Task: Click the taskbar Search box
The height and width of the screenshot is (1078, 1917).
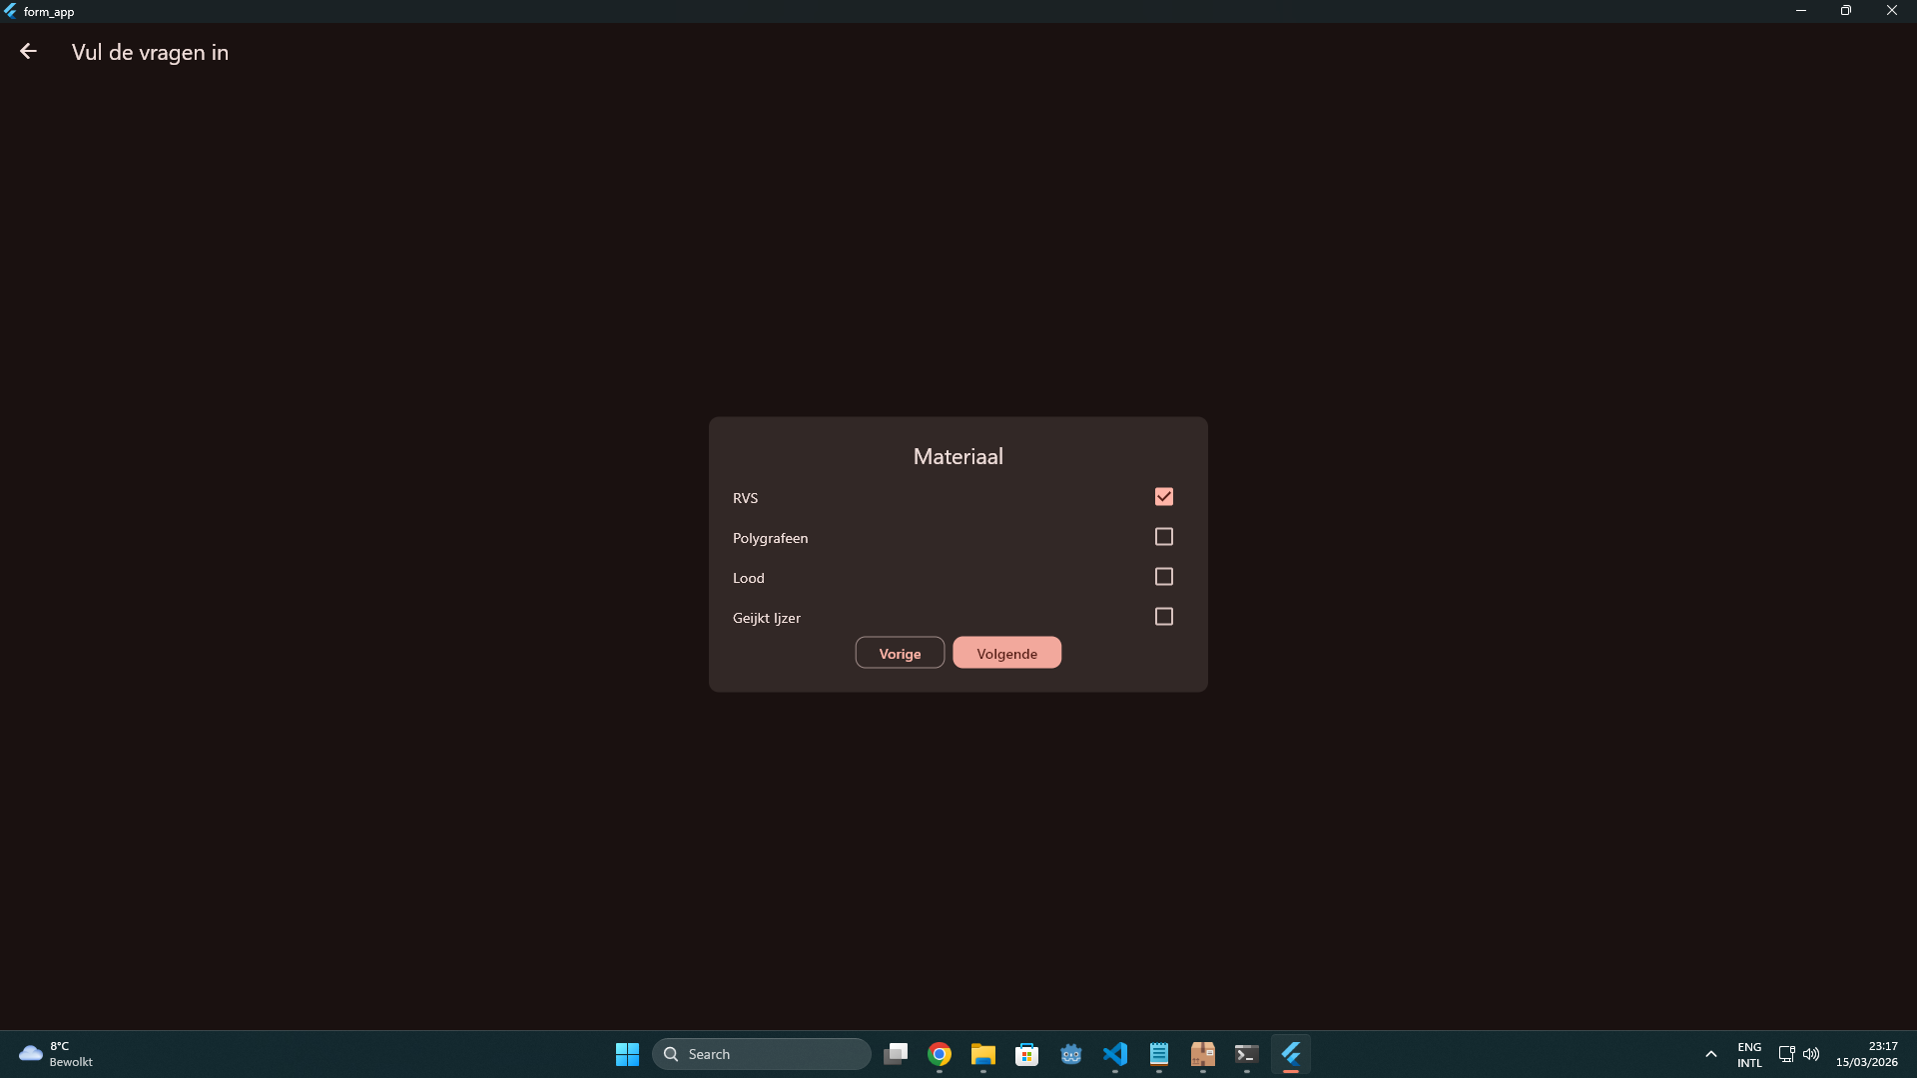Action: (761, 1054)
